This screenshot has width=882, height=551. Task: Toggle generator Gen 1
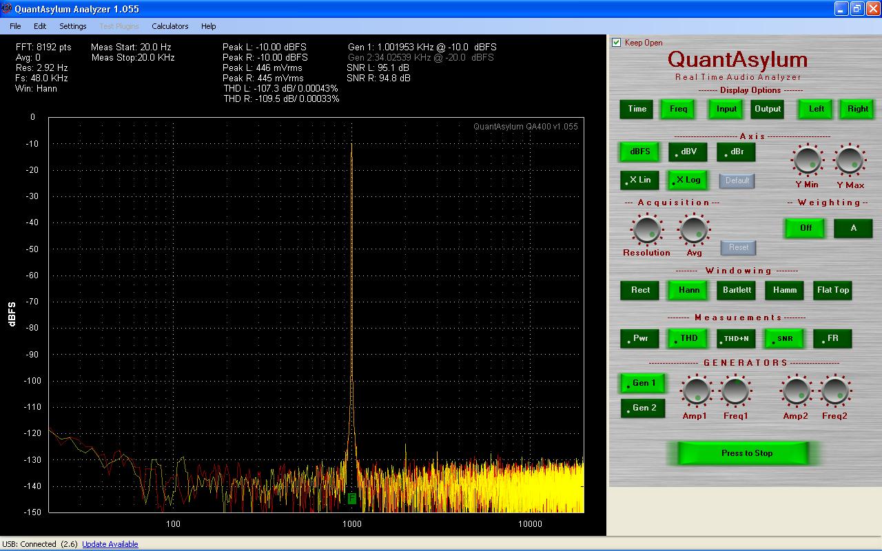[x=643, y=383]
